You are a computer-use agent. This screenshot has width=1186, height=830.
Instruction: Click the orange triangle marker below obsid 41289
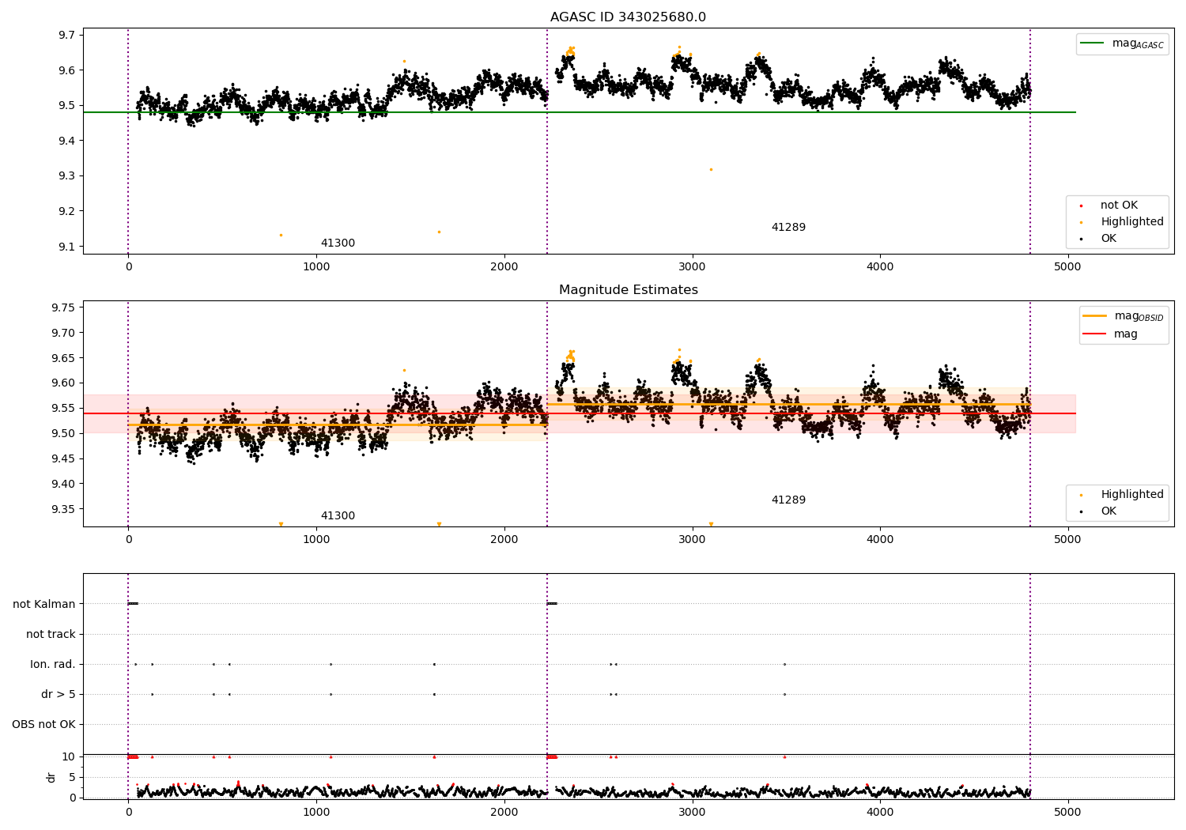pyautogui.click(x=711, y=524)
